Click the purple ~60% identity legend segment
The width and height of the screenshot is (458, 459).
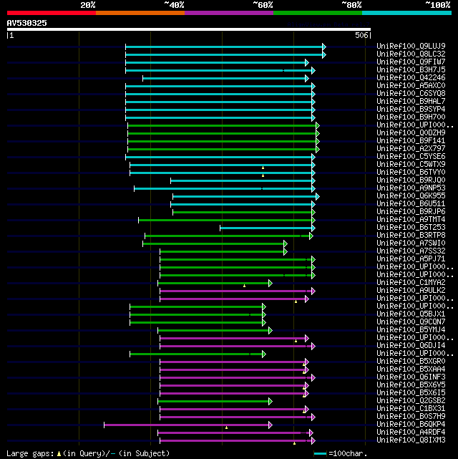229,13
